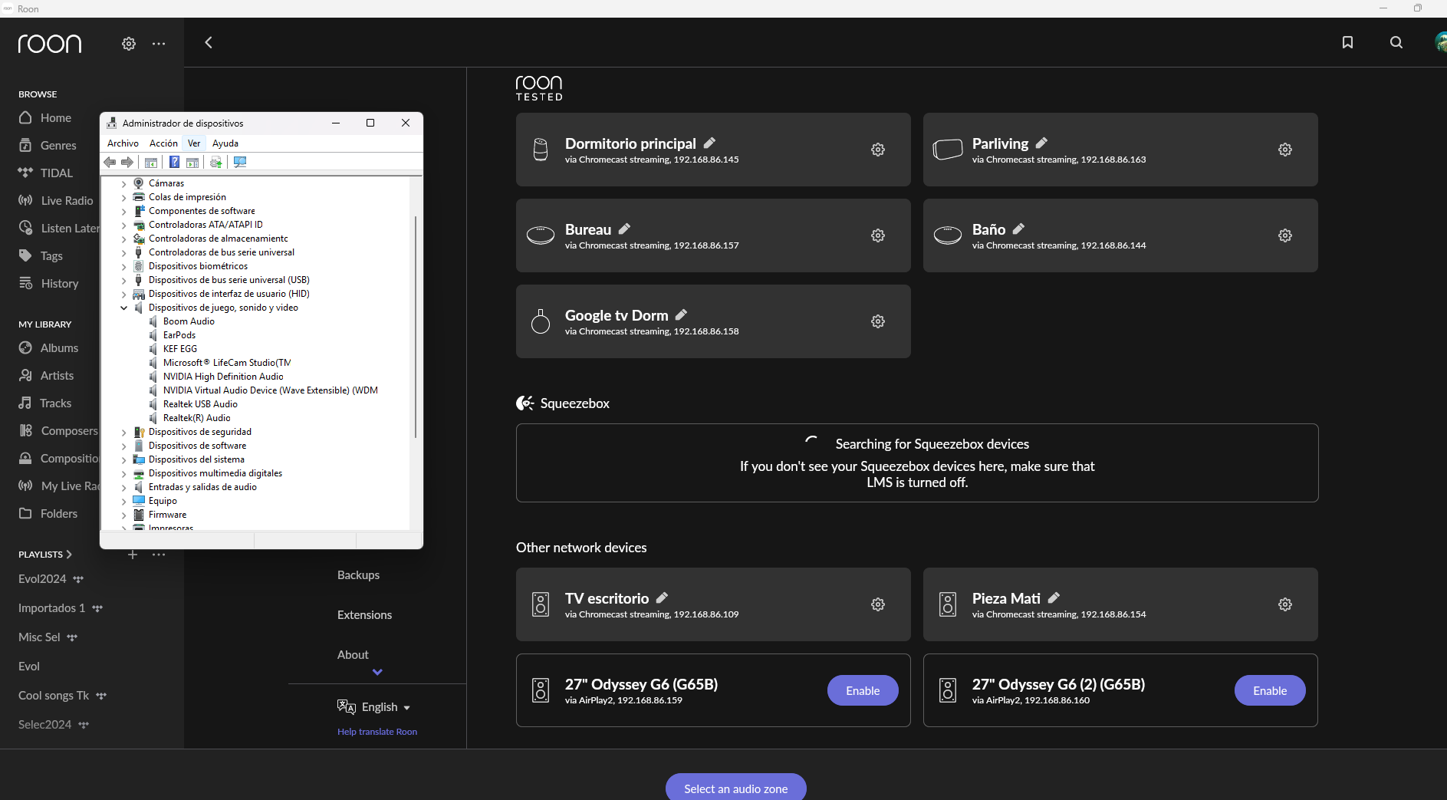The image size is (1447, 800).
Task: Open Archivo menu in Device Manager
Action: tap(123, 143)
